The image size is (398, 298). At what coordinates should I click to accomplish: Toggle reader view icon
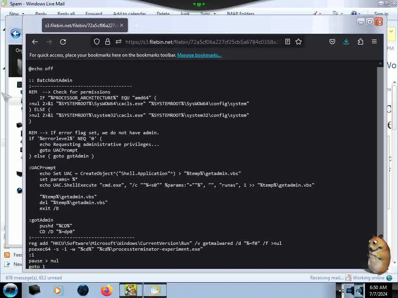[287, 42]
